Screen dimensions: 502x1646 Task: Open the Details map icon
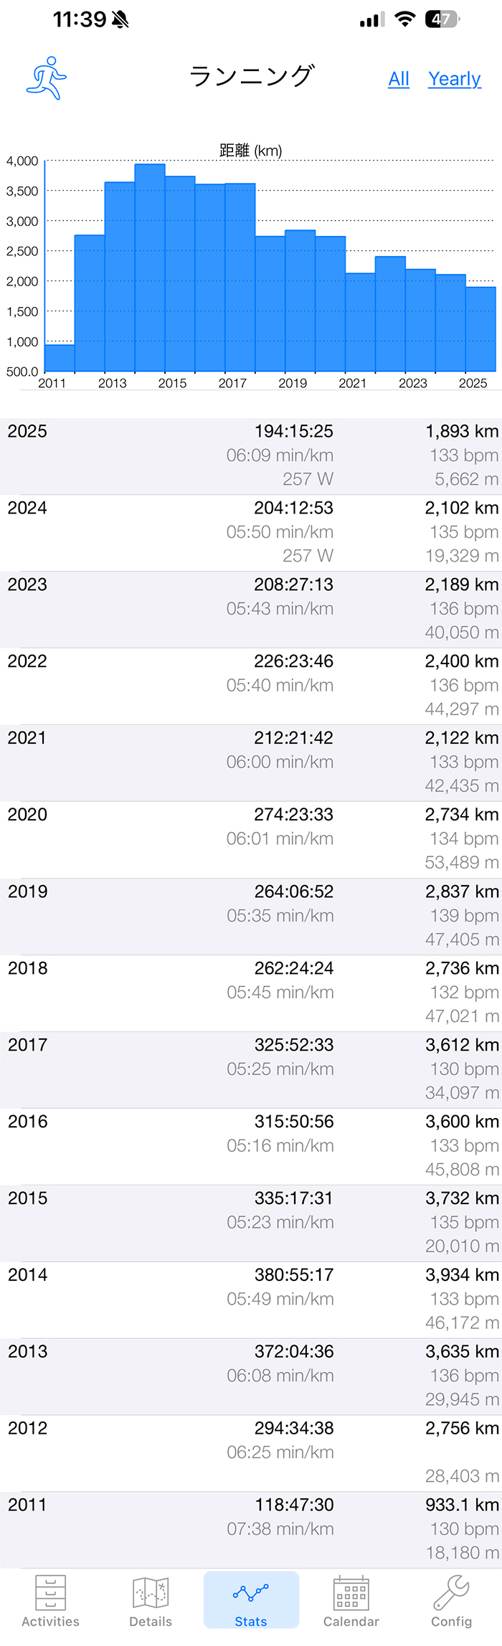click(151, 1592)
